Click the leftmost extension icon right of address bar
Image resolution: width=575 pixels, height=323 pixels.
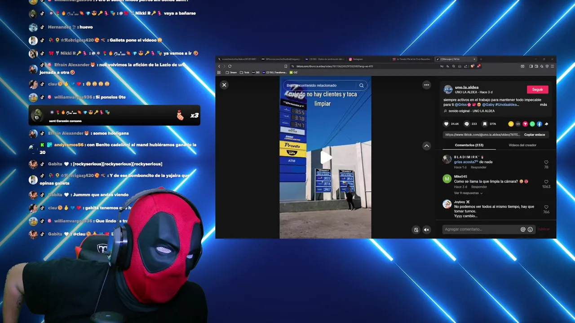(522, 66)
